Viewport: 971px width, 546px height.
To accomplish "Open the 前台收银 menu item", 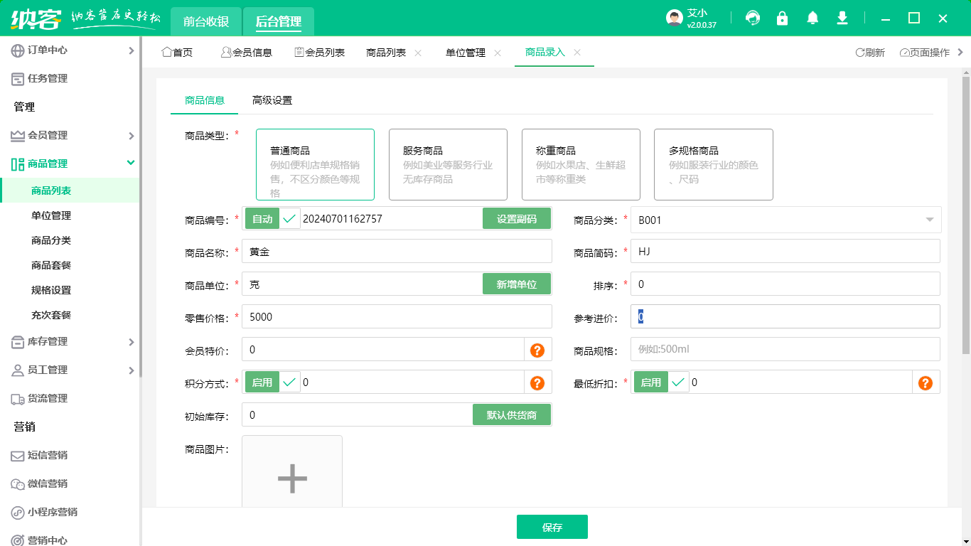I will tap(207, 21).
